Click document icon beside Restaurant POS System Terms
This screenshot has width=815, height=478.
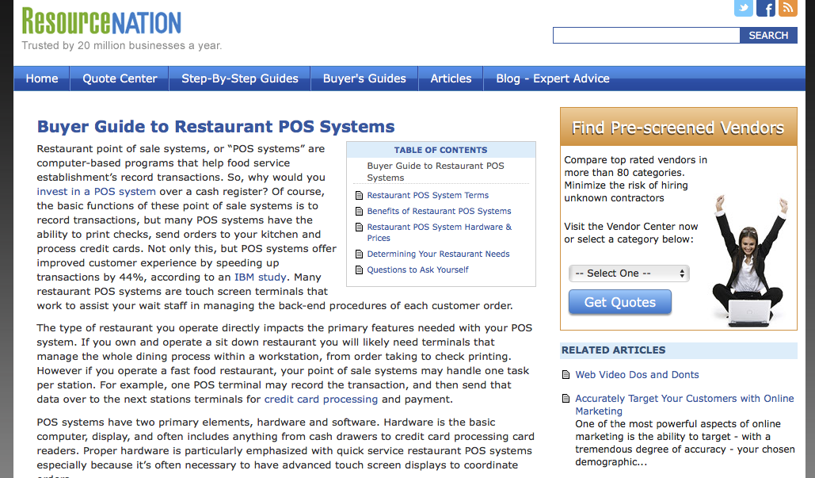coord(359,196)
